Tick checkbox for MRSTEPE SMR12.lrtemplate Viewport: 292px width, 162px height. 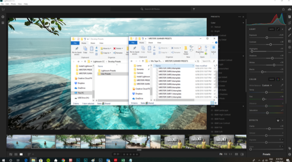pos(157,97)
